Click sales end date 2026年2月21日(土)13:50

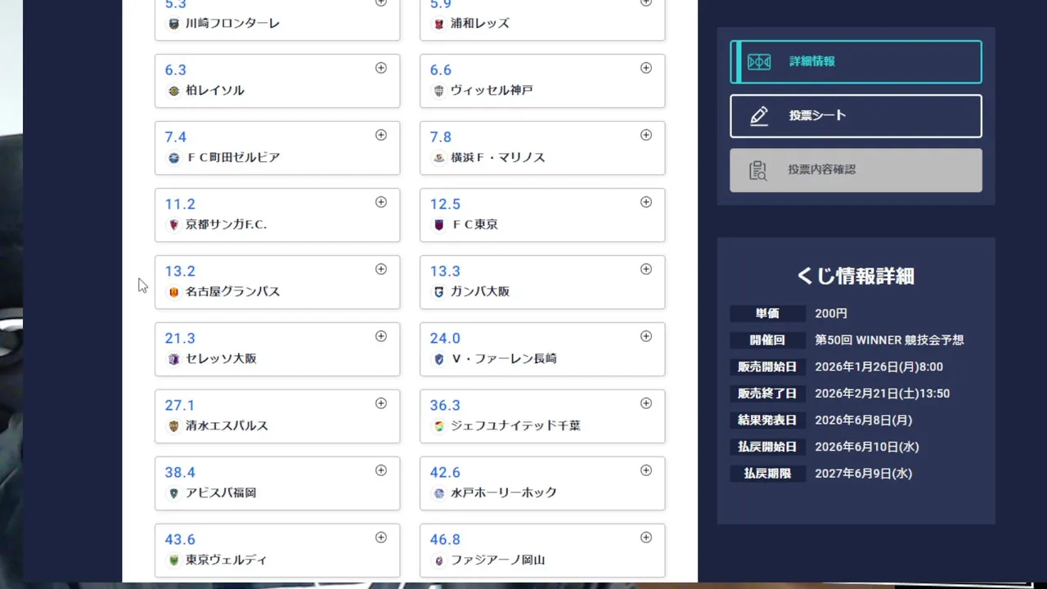click(882, 393)
